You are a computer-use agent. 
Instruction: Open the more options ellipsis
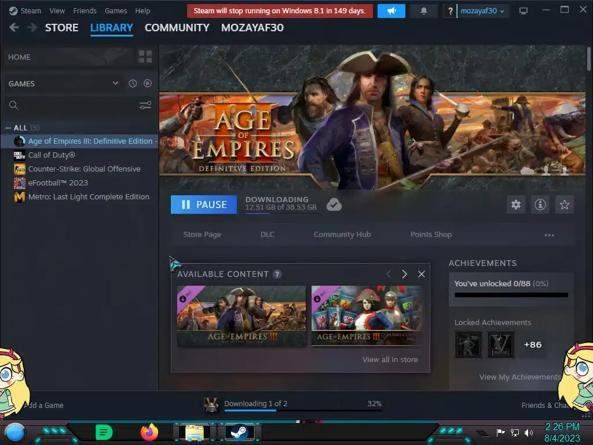click(x=549, y=235)
